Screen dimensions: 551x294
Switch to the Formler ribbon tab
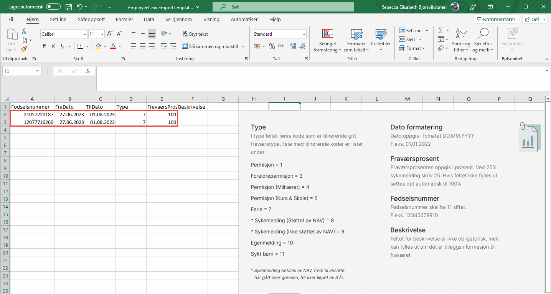click(x=124, y=19)
